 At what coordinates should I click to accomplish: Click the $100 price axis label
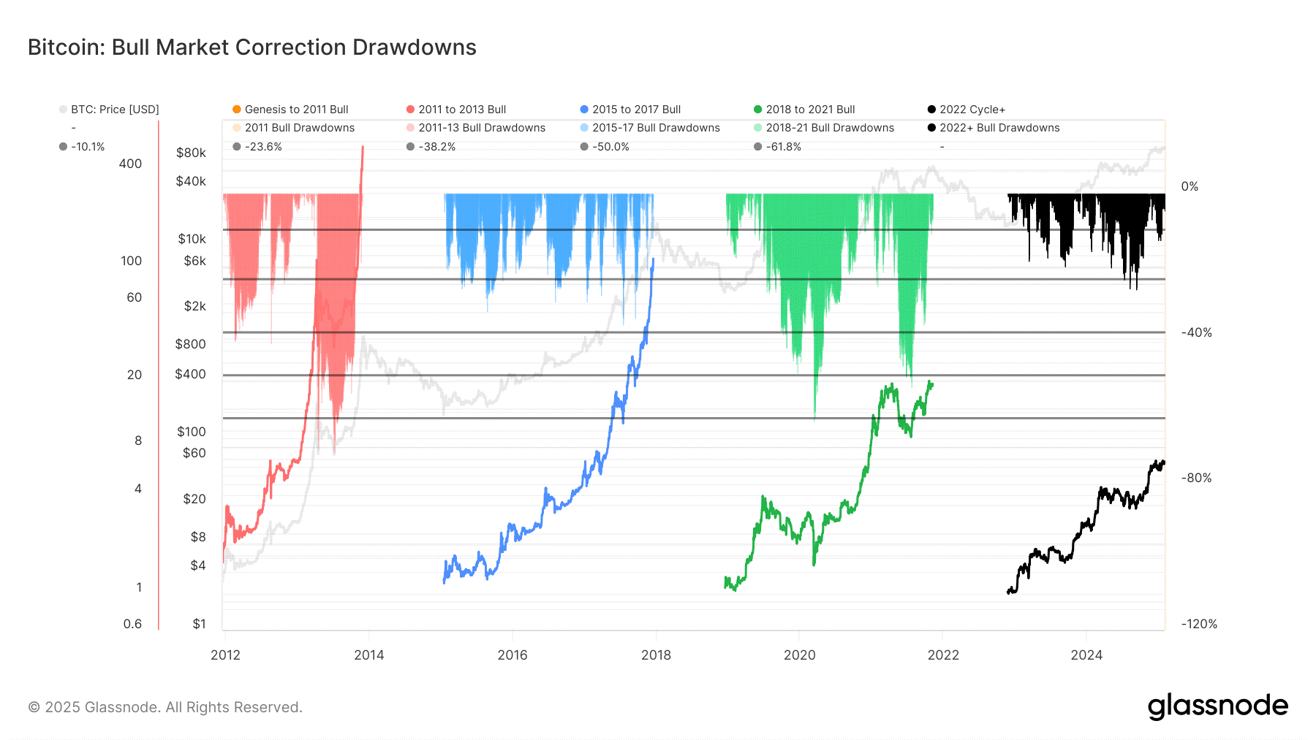point(192,432)
